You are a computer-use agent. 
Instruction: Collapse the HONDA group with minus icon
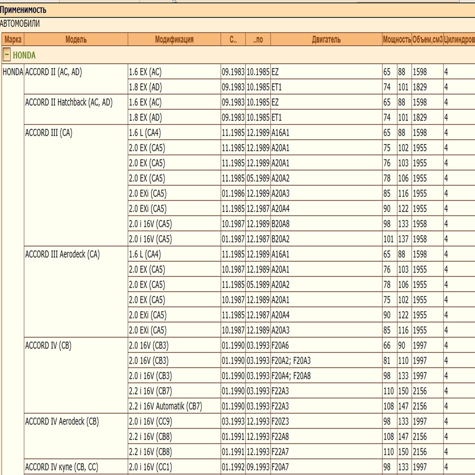7,55
